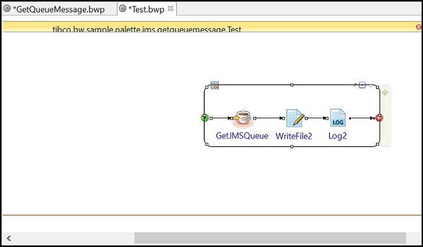Screen dimensions: 423x247
Task: Click the WriteFile2 label text
Action: pyautogui.click(x=294, y=136)
